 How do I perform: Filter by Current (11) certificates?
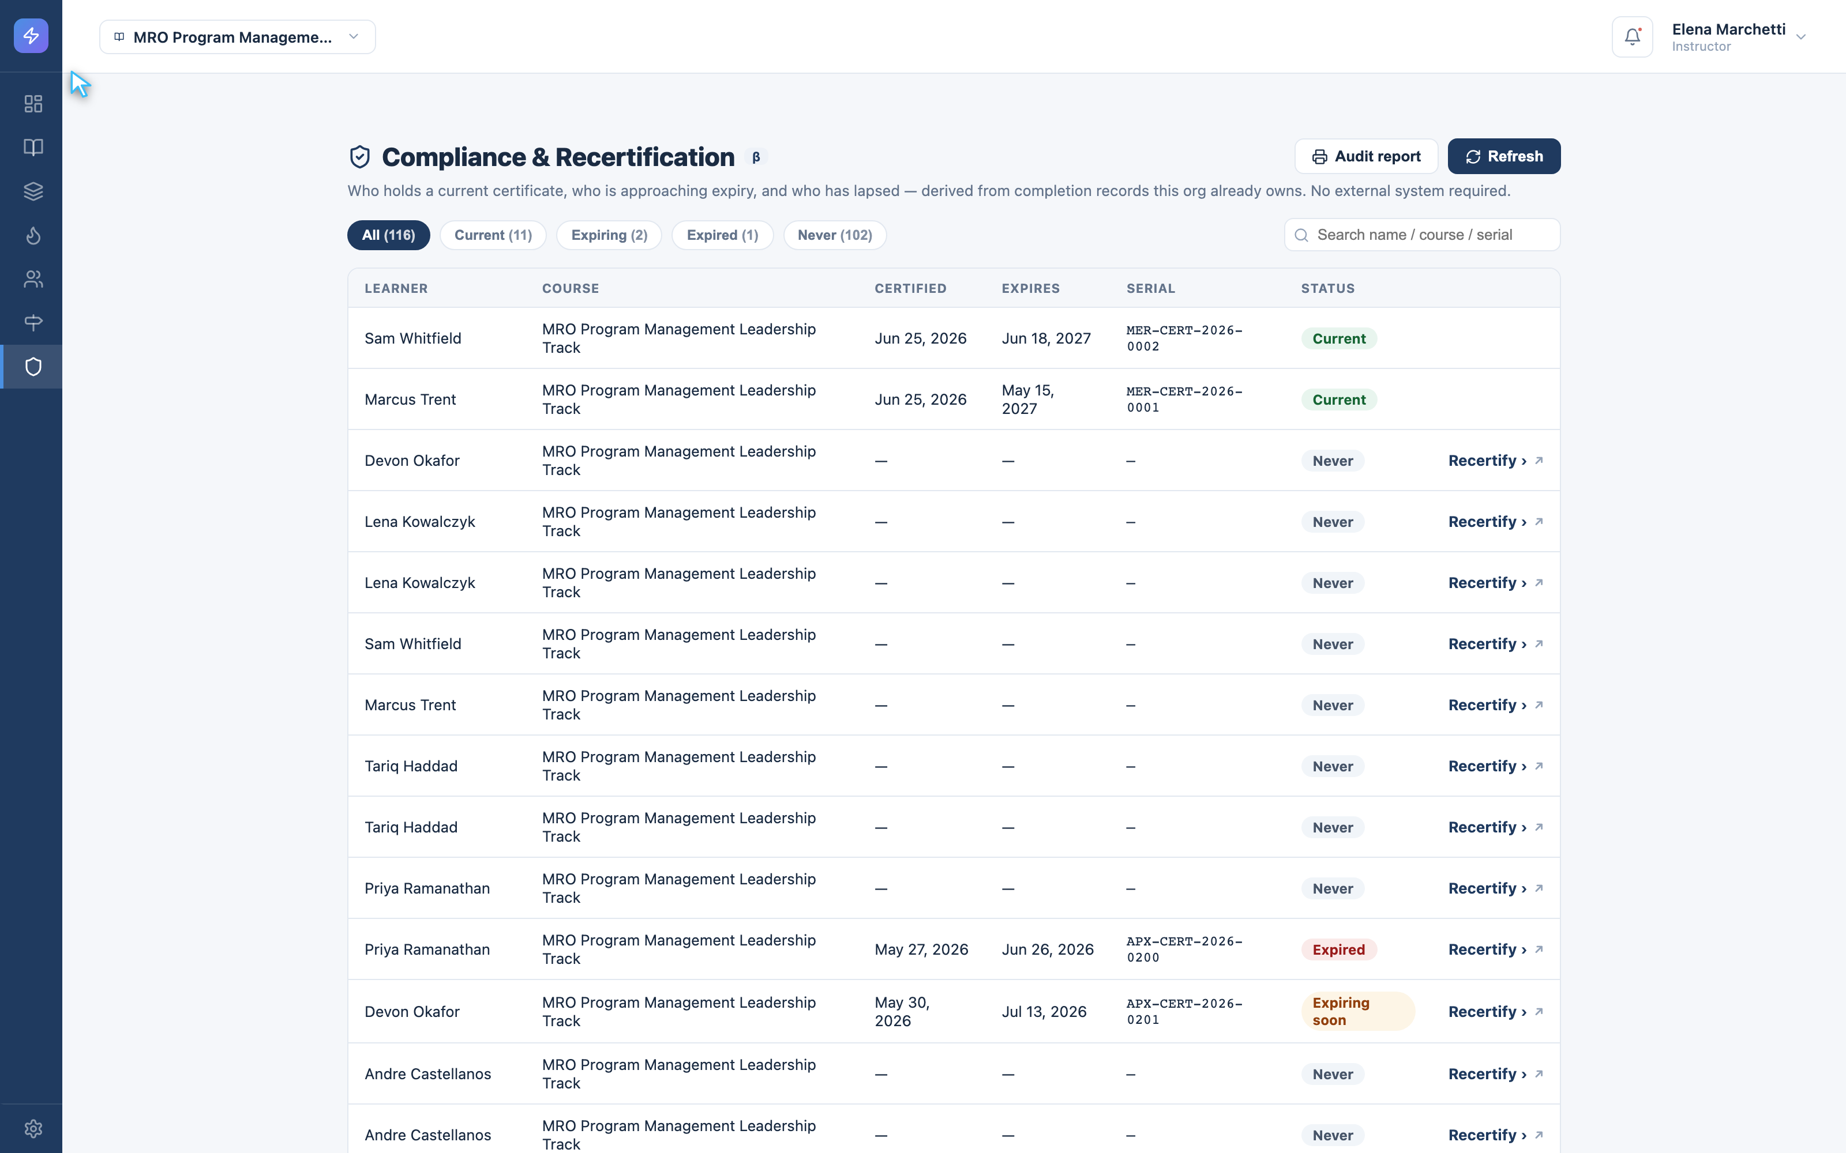(x=493, y=235)
